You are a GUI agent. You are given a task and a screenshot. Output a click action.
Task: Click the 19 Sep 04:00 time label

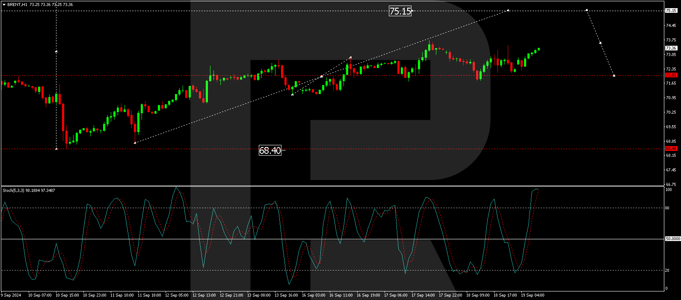[x=533, y=295]
